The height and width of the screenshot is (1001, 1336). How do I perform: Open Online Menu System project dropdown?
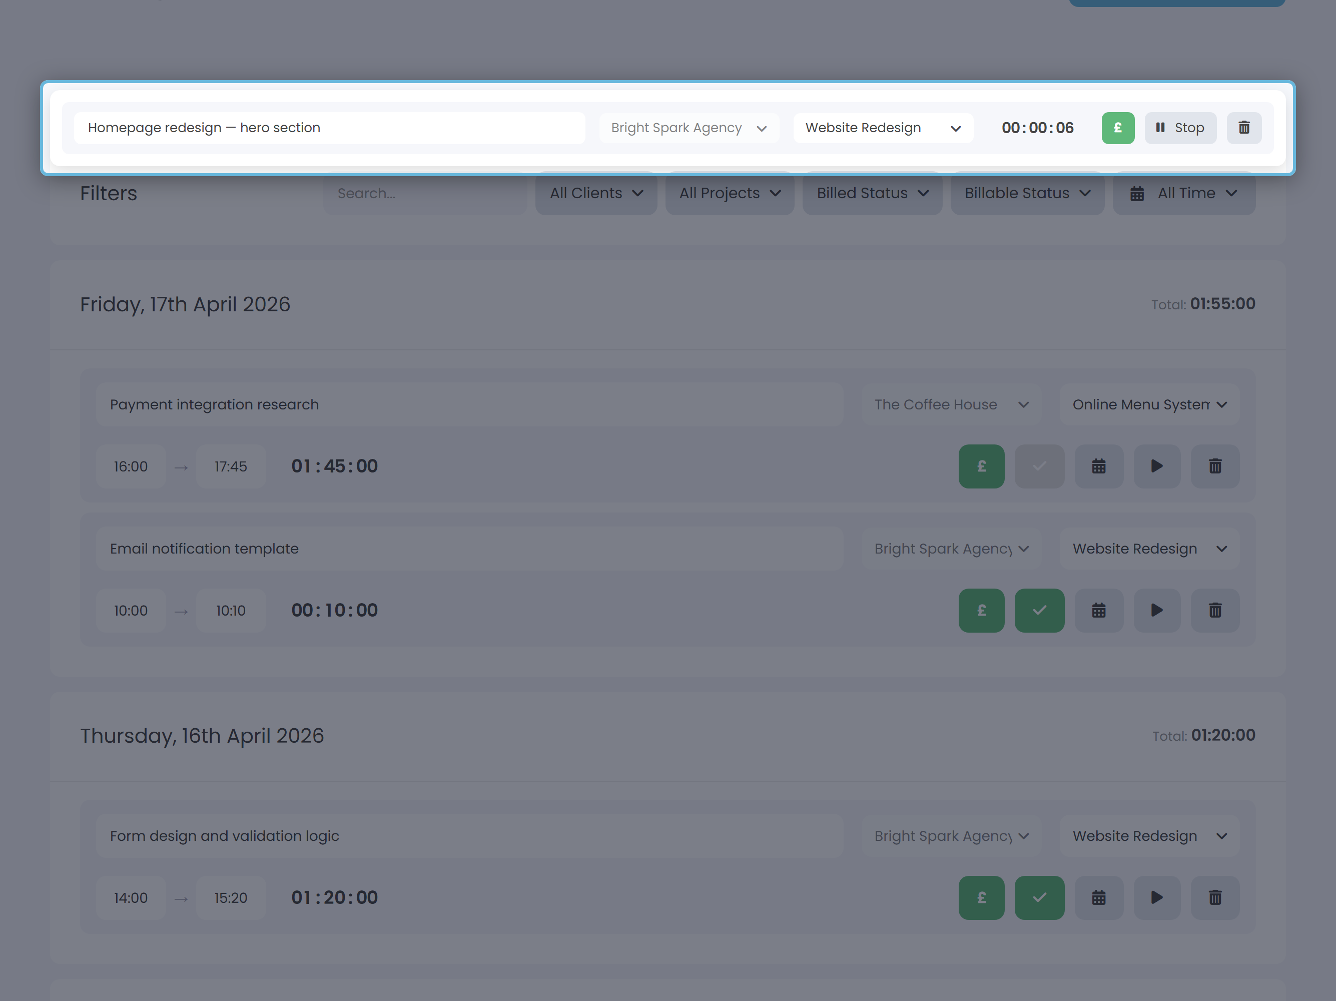pyautogui.click(x=1149, y=404)
